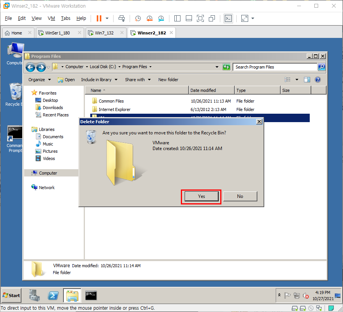Open recent pages dropdown beside forward button
The height and width of the screenshot is (312, 343).
click(48, 67)
